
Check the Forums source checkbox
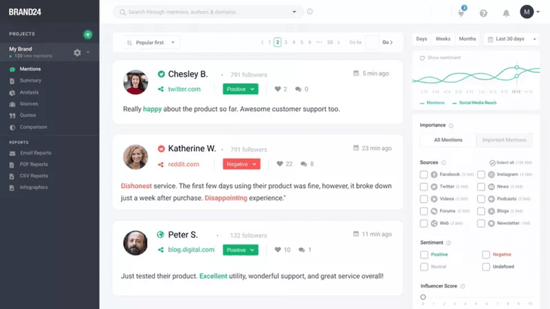click(423, 211)
